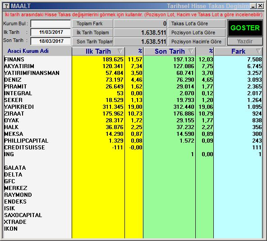This screenshot has height=241, width=267.
Task: Minimize the MAALT window
Action: 253,6
